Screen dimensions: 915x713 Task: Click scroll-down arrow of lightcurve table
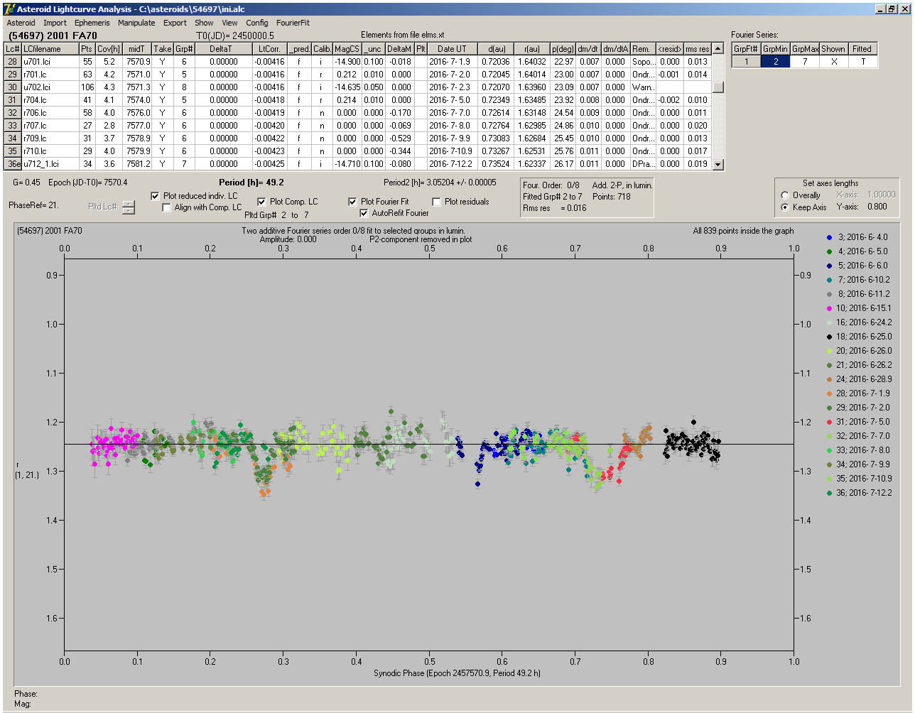tap(718, 164)
